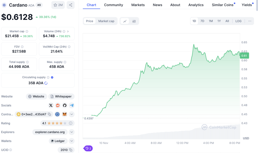The width and height of the screenshot is (258, 153).
Task: Open the Cardano Website link
Action: (x=36, y=96)
